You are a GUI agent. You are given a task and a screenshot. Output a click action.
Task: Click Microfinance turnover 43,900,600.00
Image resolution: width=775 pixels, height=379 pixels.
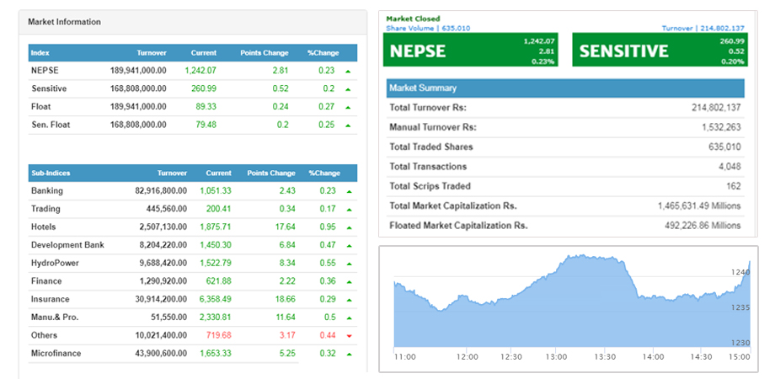[161, 354]
